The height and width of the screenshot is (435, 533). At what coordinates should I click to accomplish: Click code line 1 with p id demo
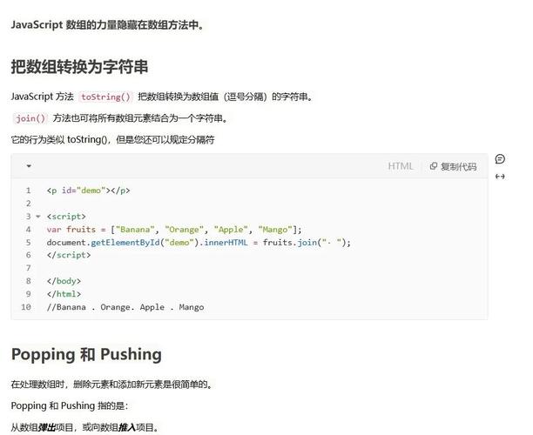(x=88, y=191)
